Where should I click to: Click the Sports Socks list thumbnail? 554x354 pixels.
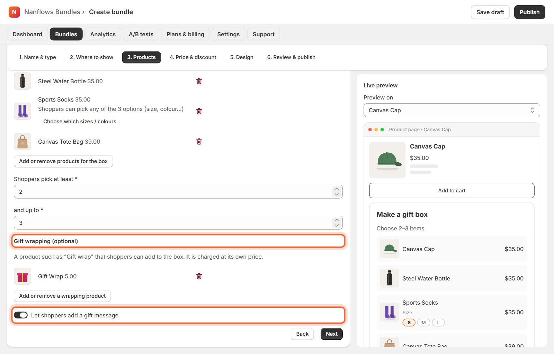tap(23, 111)
